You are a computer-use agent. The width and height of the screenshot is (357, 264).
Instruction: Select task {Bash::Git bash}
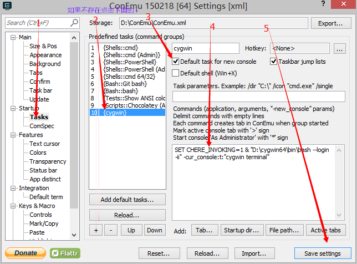(127, 84)
